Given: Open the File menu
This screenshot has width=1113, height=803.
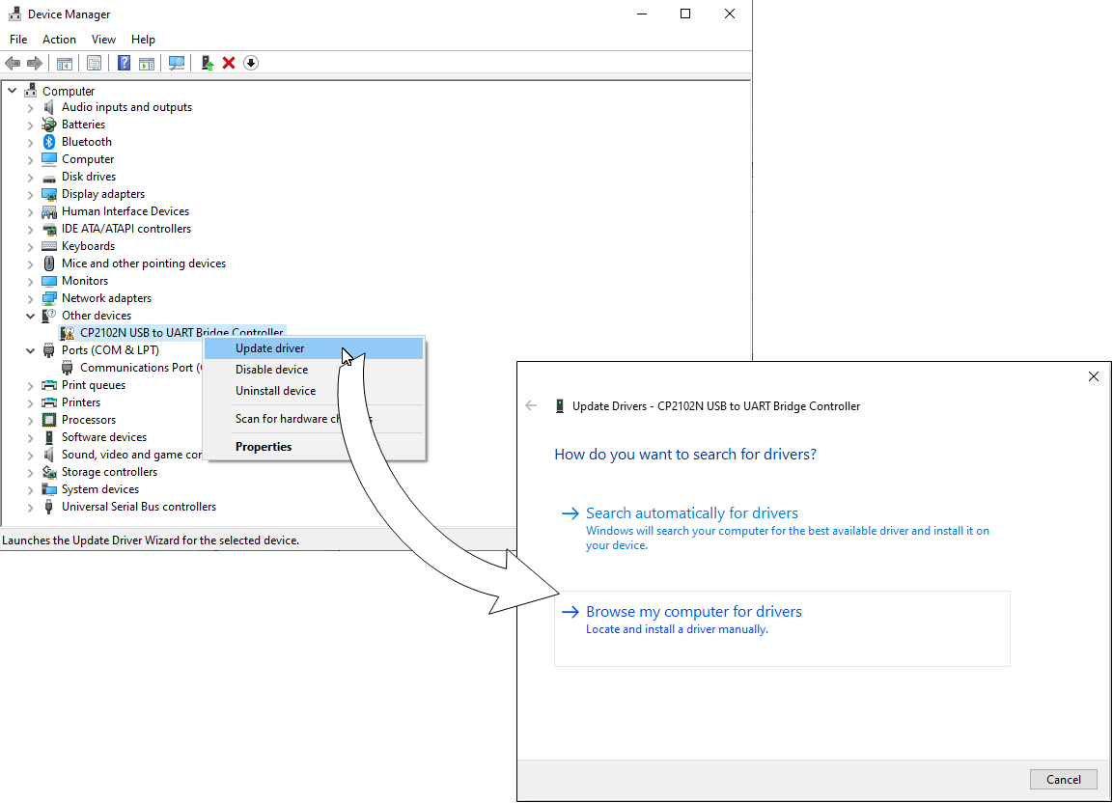Looking at the screenshot, I should (18, 40).
